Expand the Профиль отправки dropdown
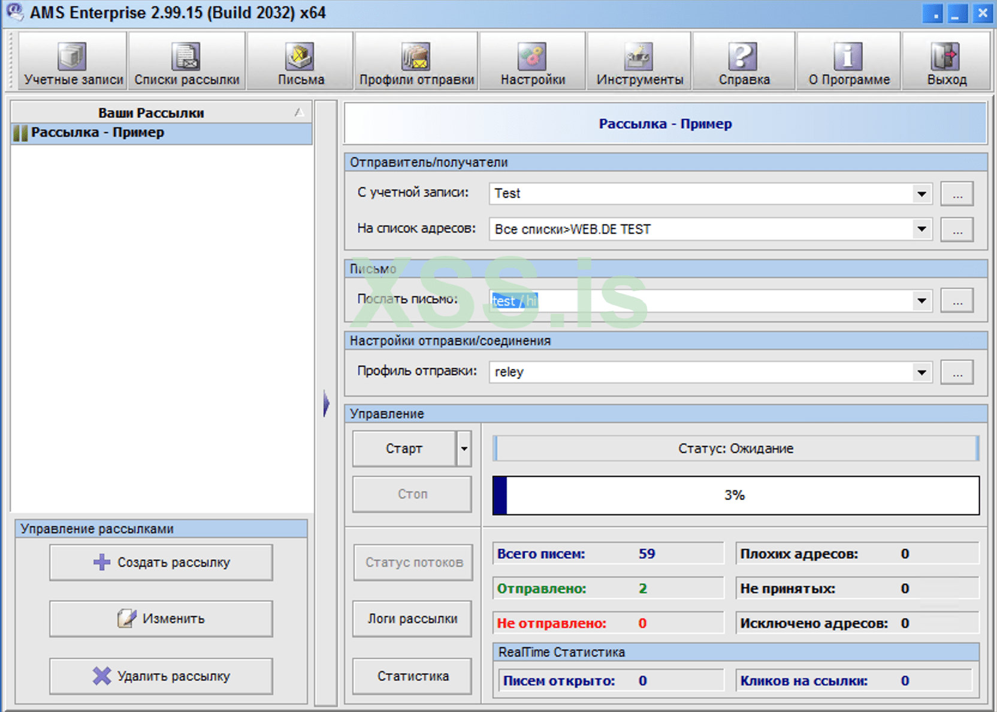The height and width of the screenshot is (712, 997). pos(921,372)
